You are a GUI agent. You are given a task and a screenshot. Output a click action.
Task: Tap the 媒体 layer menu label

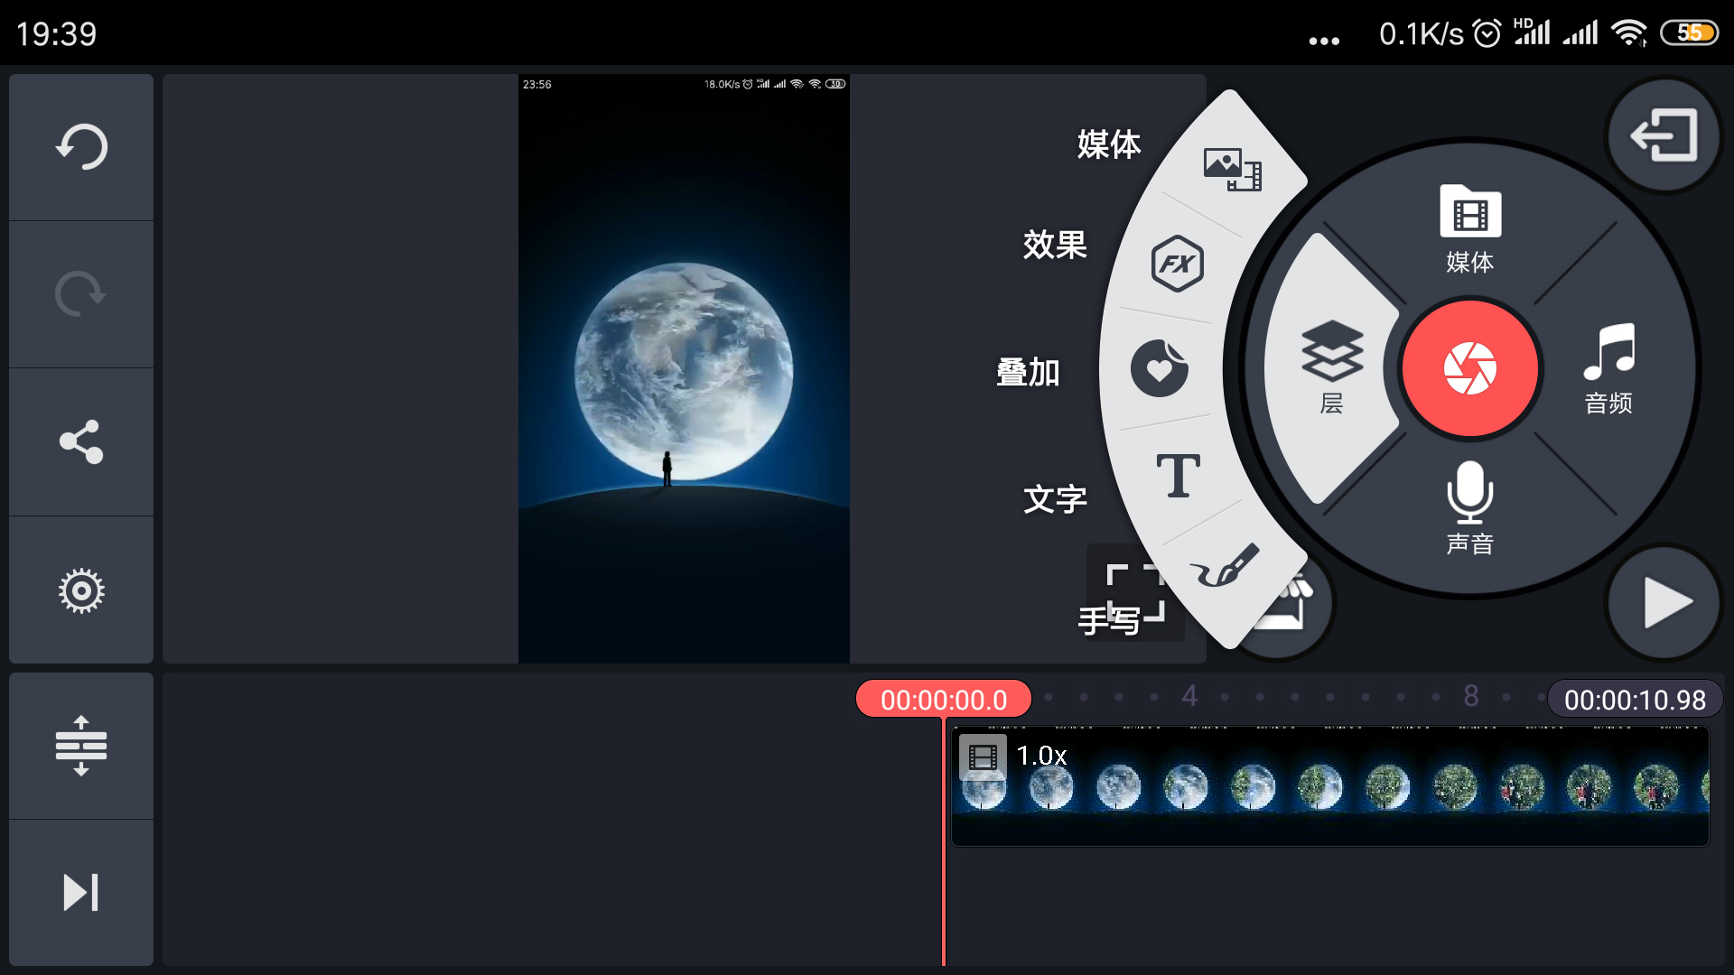pyautogui.click(x=1109, y=144)
